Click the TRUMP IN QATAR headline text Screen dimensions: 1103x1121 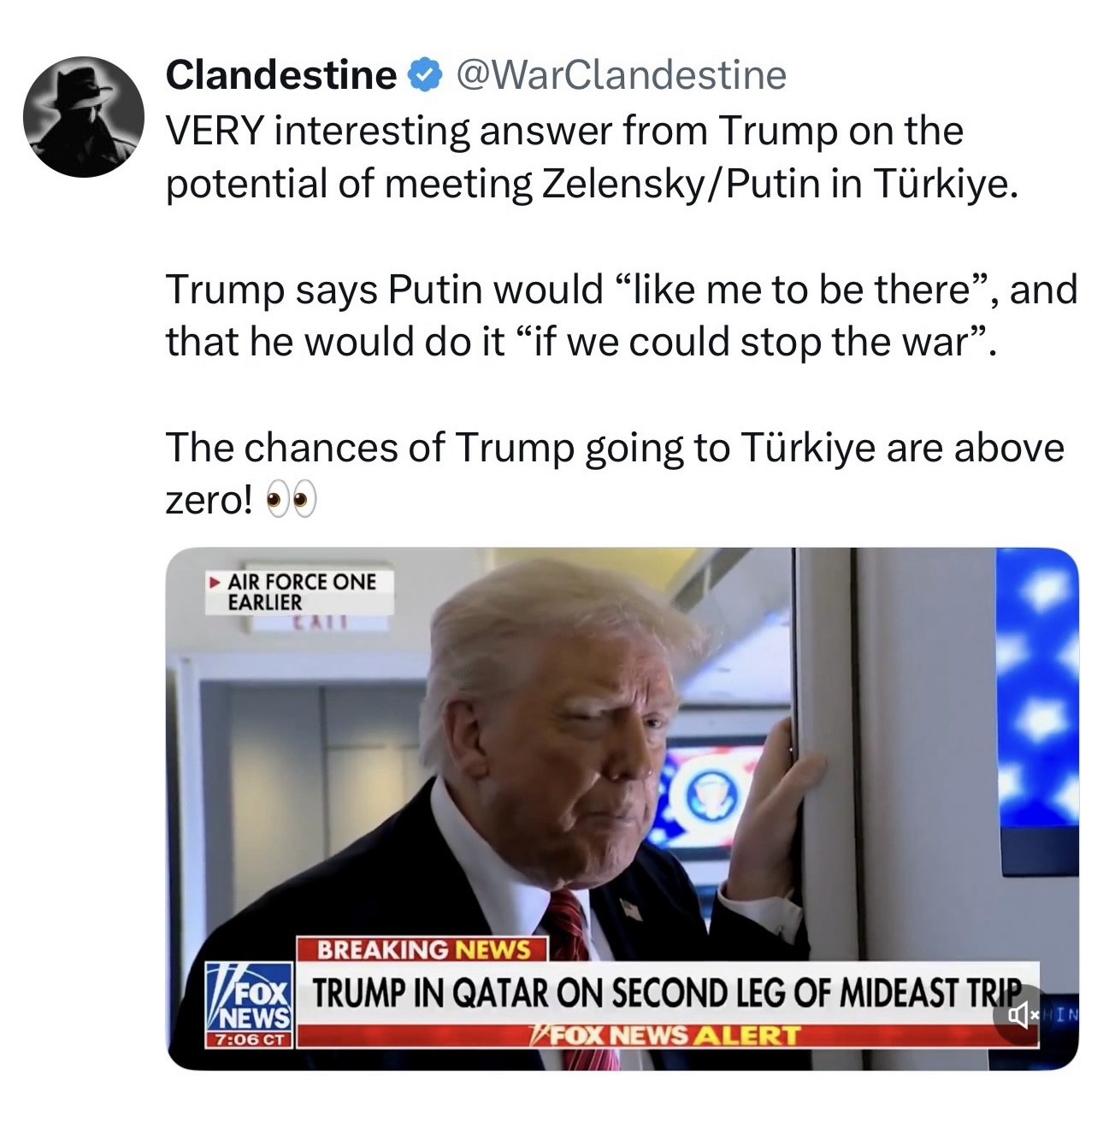(667, 992)
